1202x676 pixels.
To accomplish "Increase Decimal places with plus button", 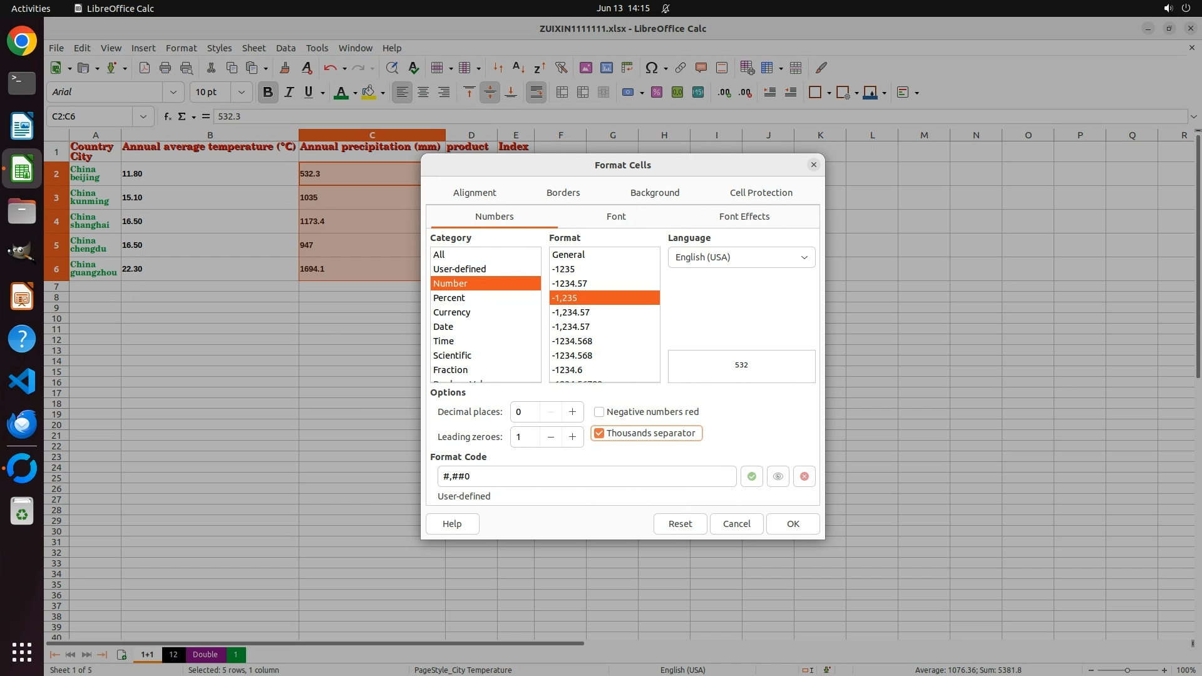I will 572,412.
